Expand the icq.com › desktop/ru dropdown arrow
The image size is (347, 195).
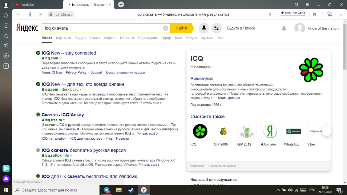81,89
